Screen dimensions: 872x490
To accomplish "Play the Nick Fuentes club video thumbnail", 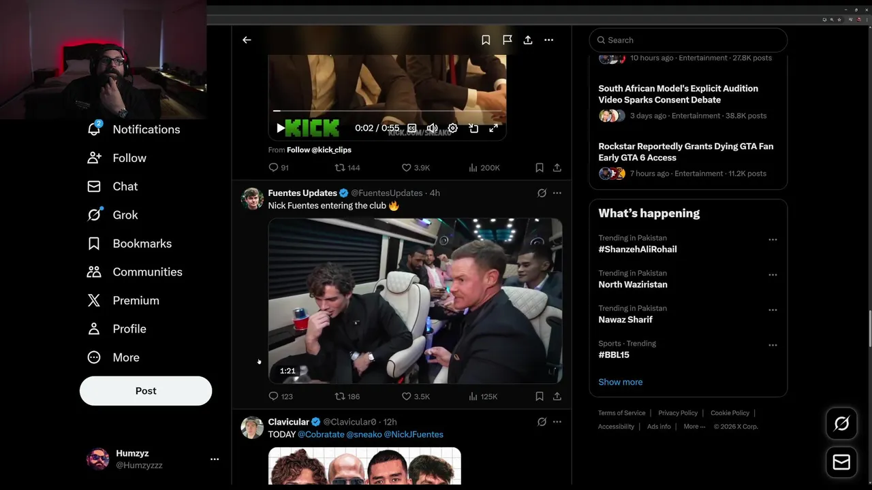I will [415, 301].
